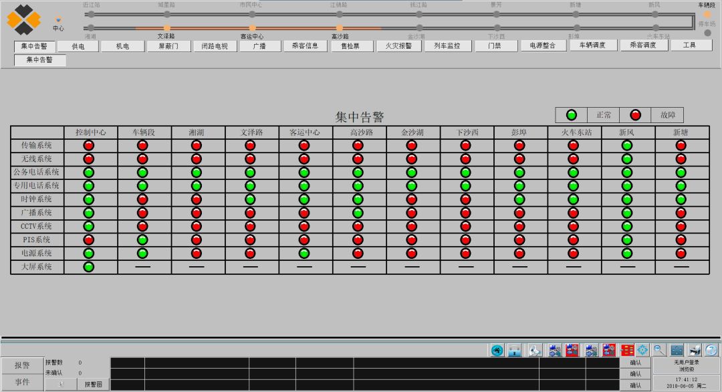Open the 门禁 menu
Screen dimensions: 722x392
pyautogui.click(x=495, y=45)
